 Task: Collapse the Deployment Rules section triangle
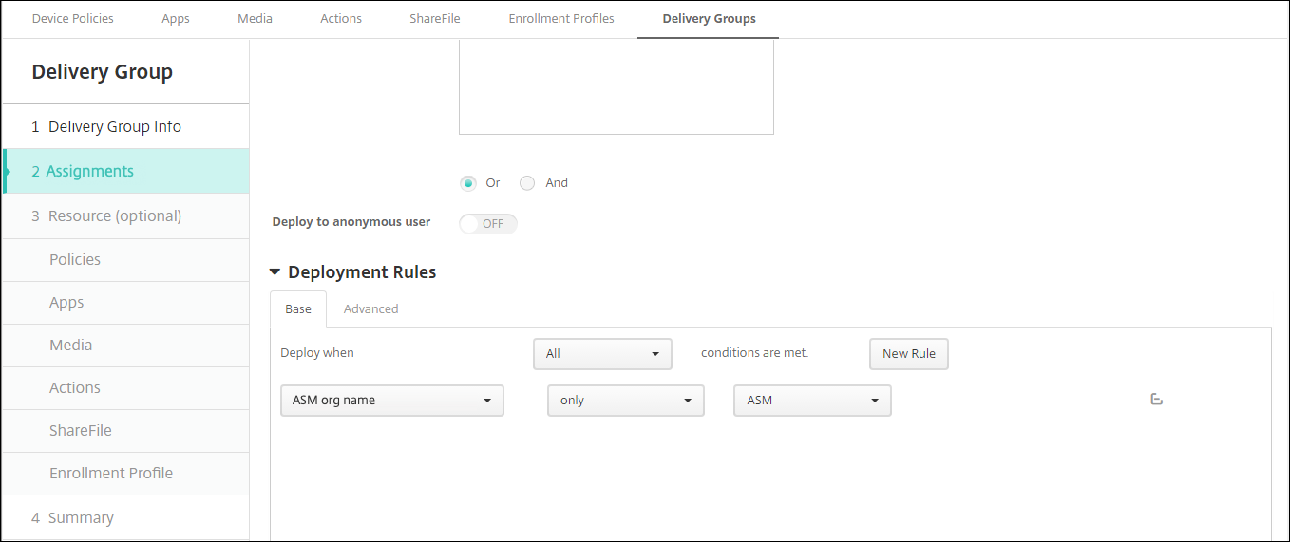pyautogui.click(x=275, y=272)
